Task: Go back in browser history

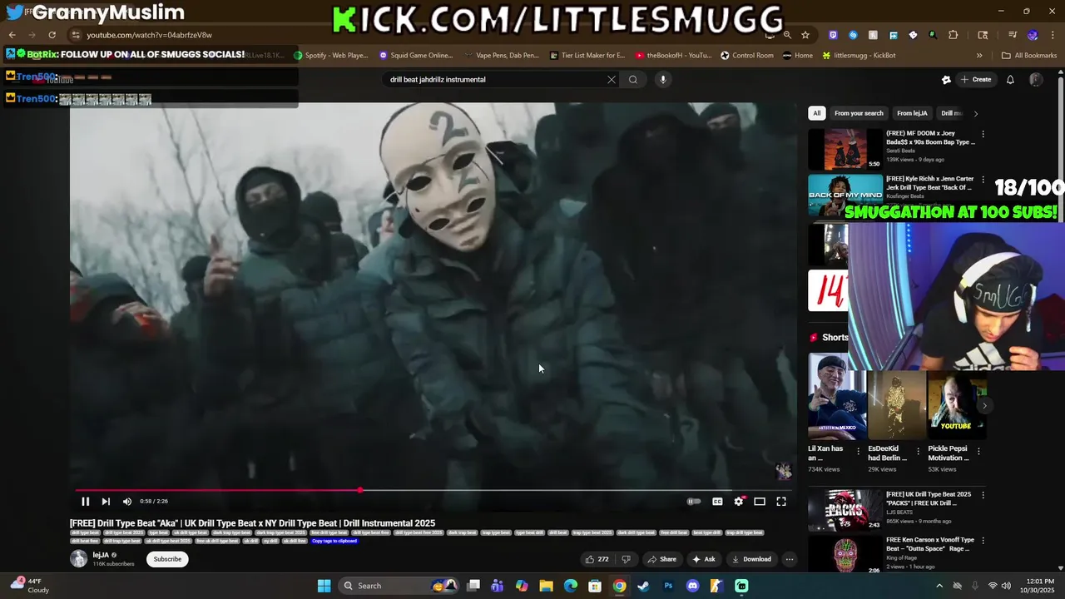Action: 12,35
